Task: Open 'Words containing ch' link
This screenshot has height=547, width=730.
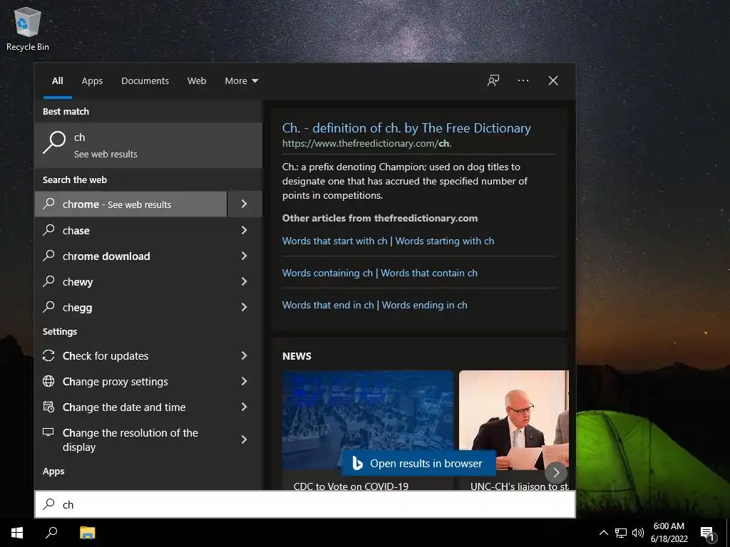Action: coord(380,273)
